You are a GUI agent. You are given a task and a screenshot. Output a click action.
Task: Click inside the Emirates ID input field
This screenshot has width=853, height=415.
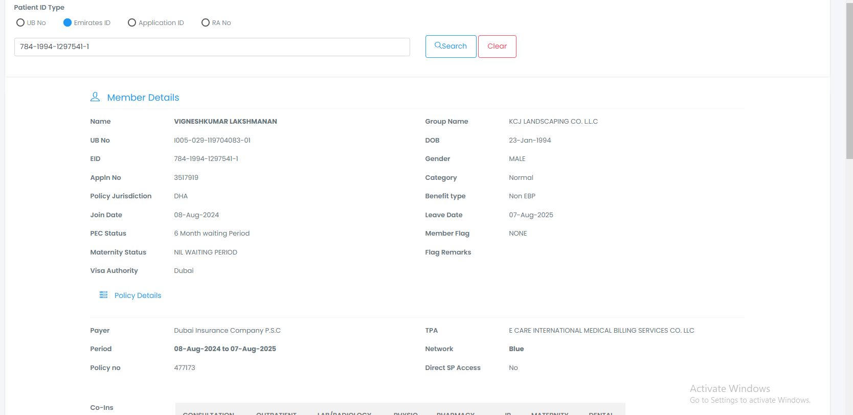pos(212,47)
